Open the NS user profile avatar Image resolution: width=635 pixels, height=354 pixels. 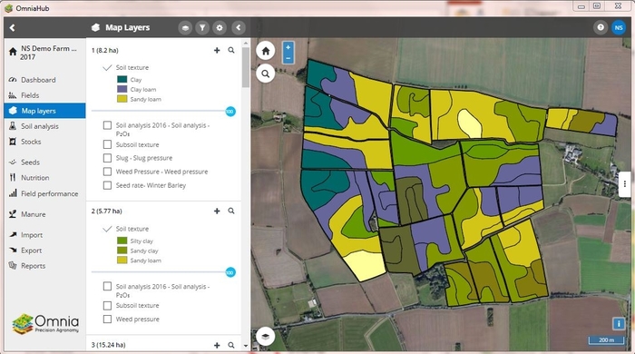619,27
